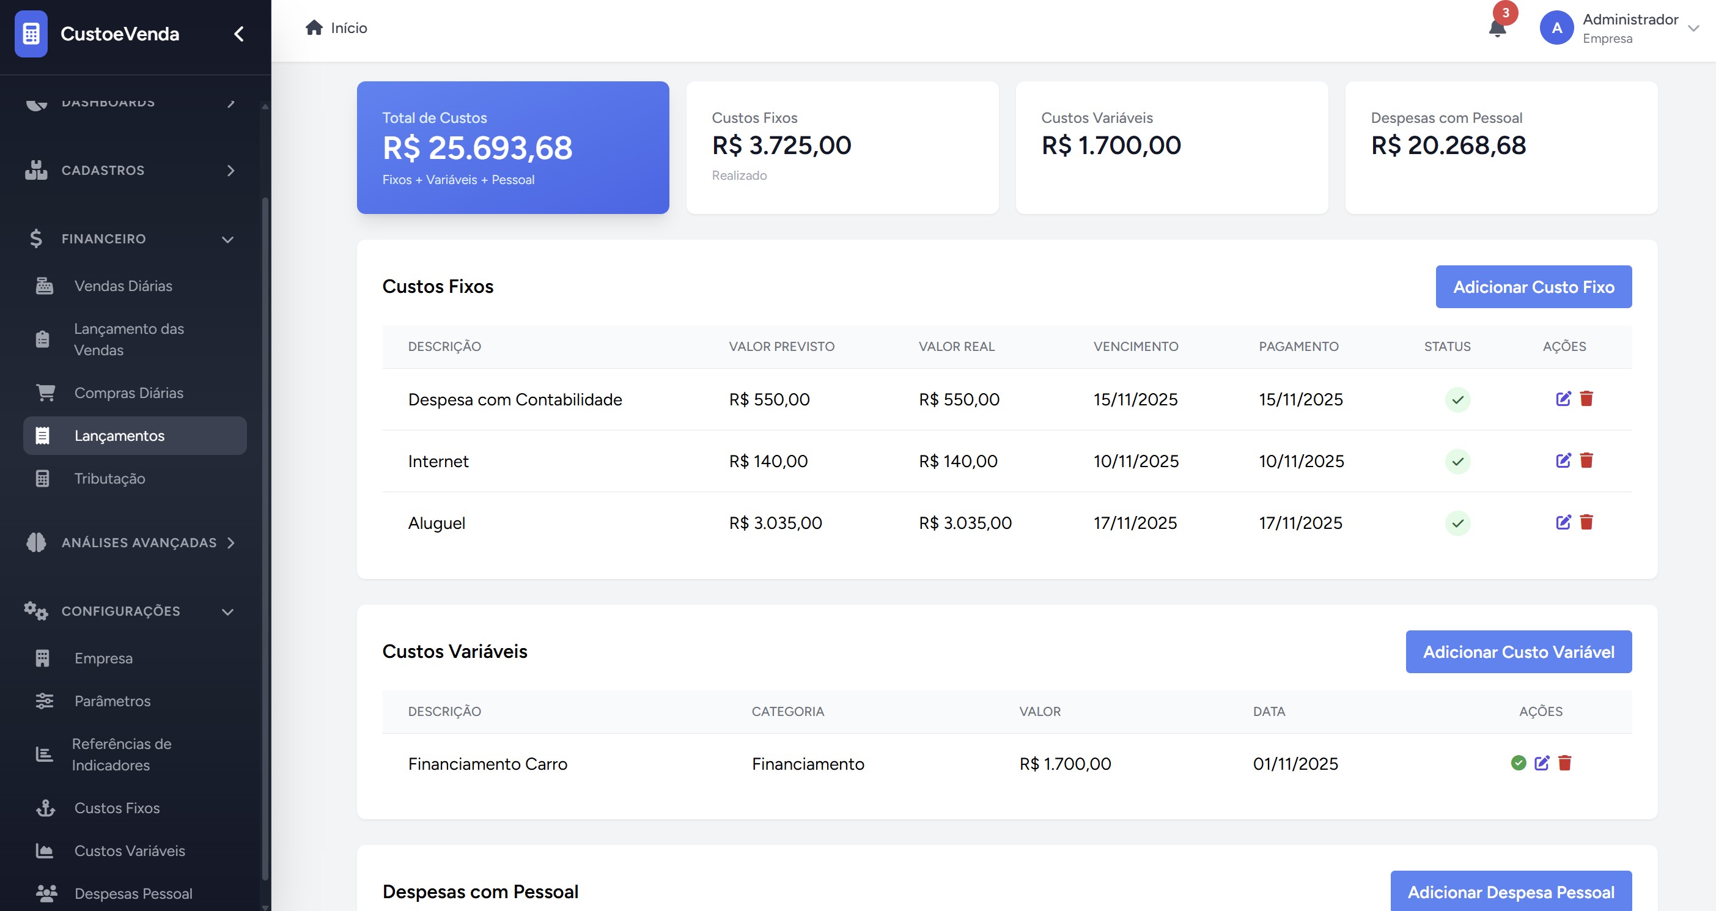The image size is (1716, 911).
Task: Toggle the Internet payment status check
Action: pos(1457,461)
